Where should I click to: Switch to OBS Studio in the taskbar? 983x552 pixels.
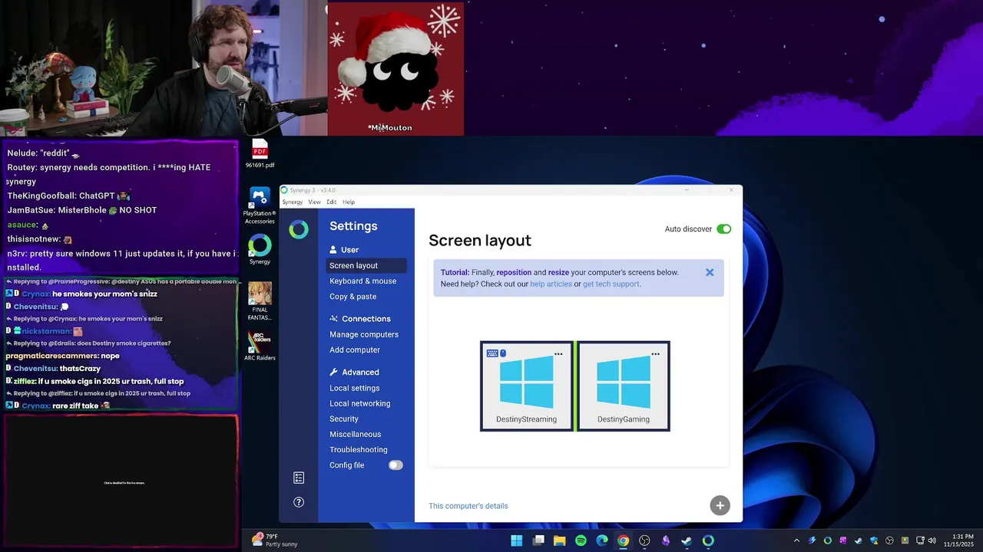coord(644,540)
